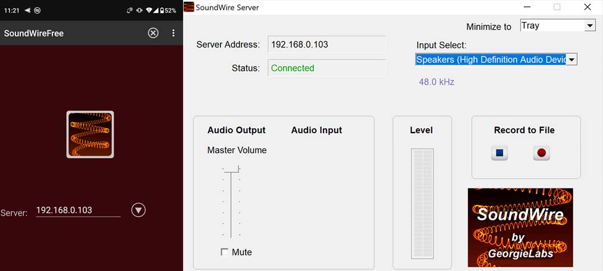Click the Level meter bar
Image resolution: width=603 pixels, height=271 pixels.
click(x=422, y=203)
